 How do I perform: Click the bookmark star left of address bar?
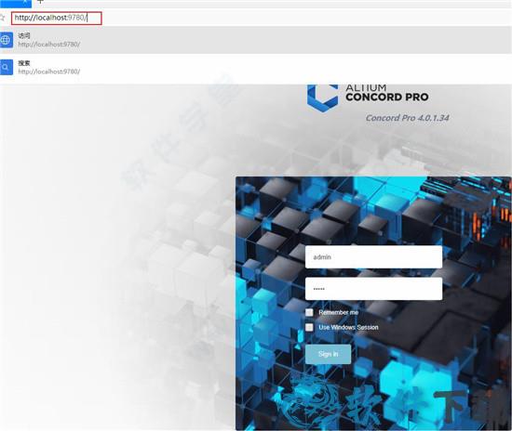[3, 18]
